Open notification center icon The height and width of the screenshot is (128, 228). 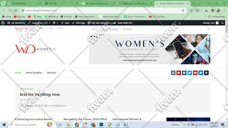tap(223, 125)
